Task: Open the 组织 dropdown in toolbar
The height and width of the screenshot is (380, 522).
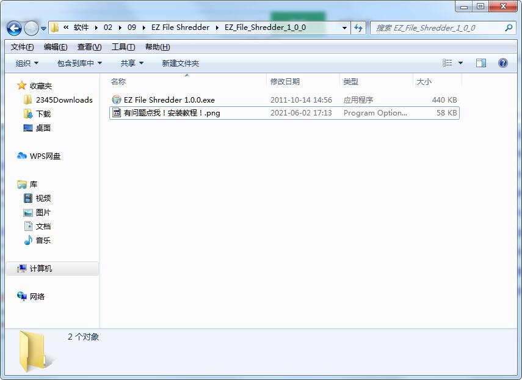Action: pos(27,64)
